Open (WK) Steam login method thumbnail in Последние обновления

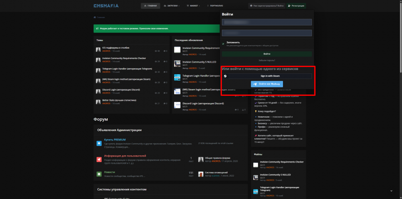177,91
